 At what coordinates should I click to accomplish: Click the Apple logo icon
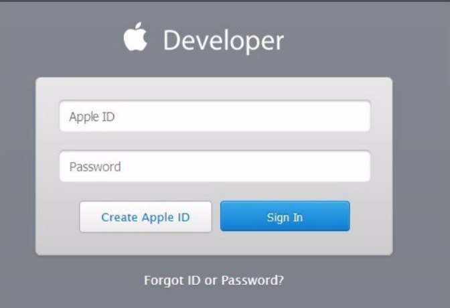coord(135,36)
